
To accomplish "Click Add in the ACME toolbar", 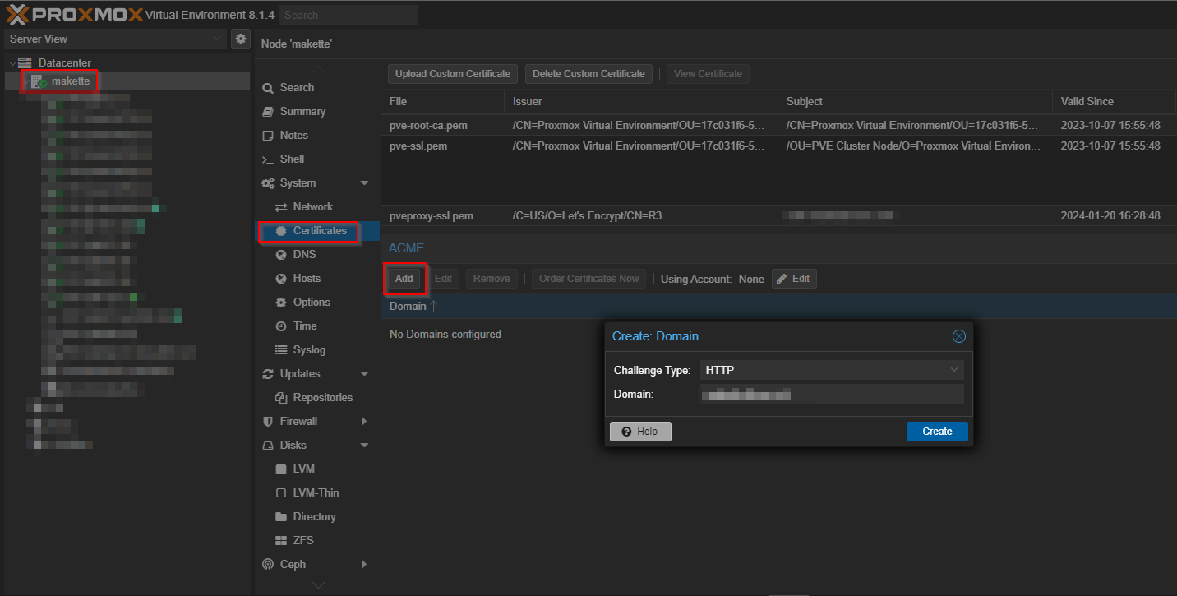I will coord(404,279).
